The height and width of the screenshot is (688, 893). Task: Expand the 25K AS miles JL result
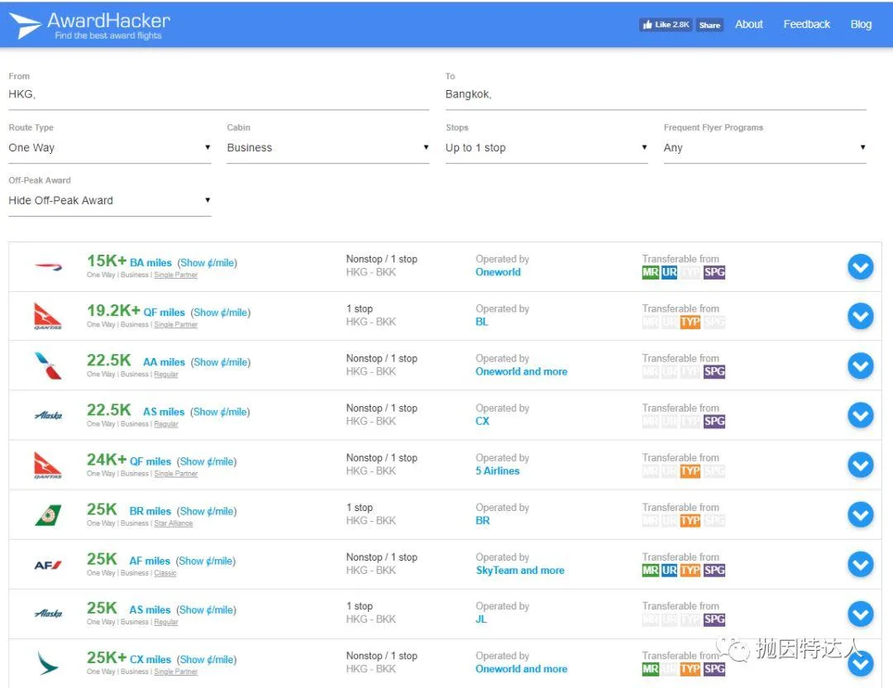pyautogui.click(x=860, y=614)
